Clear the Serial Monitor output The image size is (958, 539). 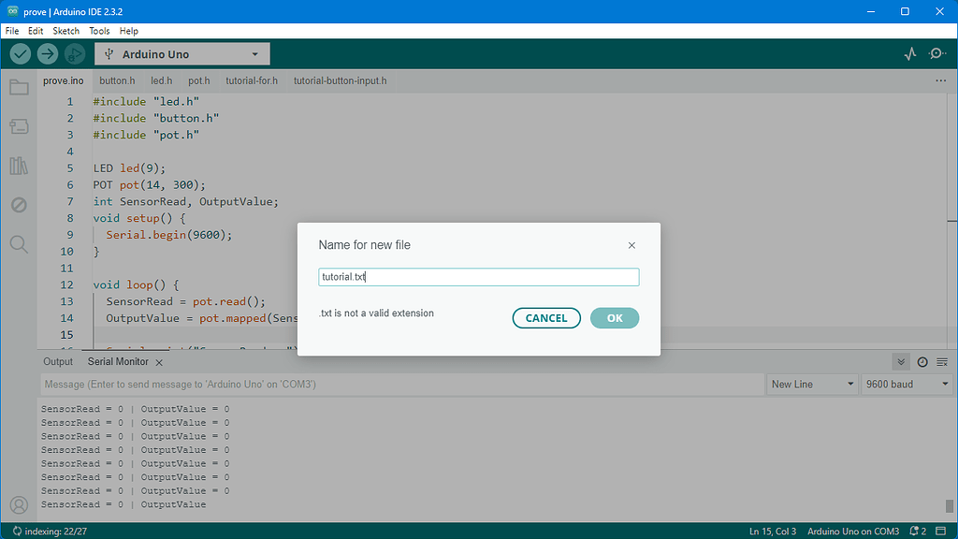pyautogui.click(x=943, y=361)
